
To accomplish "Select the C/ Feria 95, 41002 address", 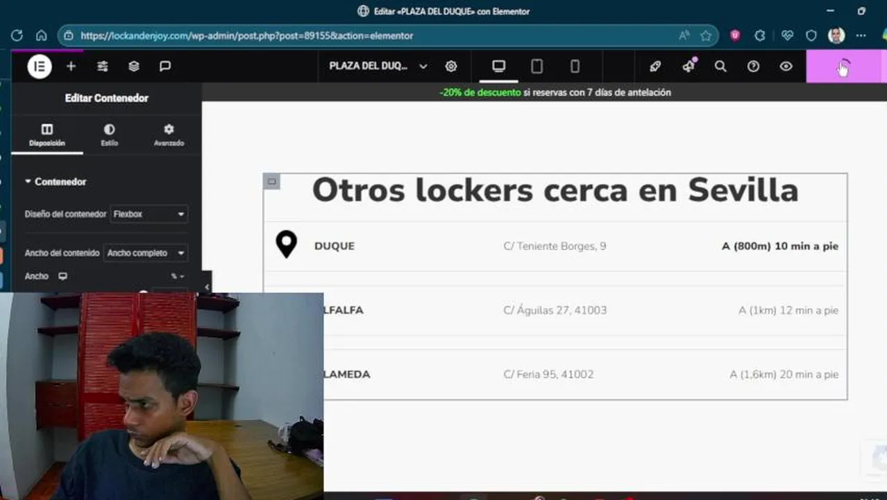I will tap(548, 374).
